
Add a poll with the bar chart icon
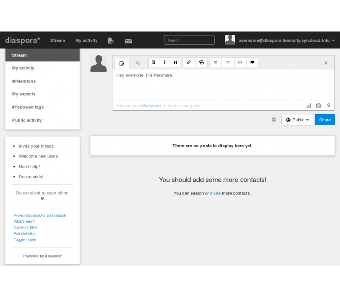coord(309,106)
